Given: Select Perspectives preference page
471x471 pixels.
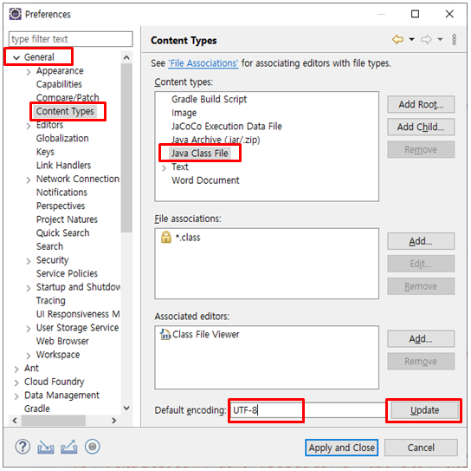Looking at the screenshot, I should pyautogui.click(x=61, y=206).
